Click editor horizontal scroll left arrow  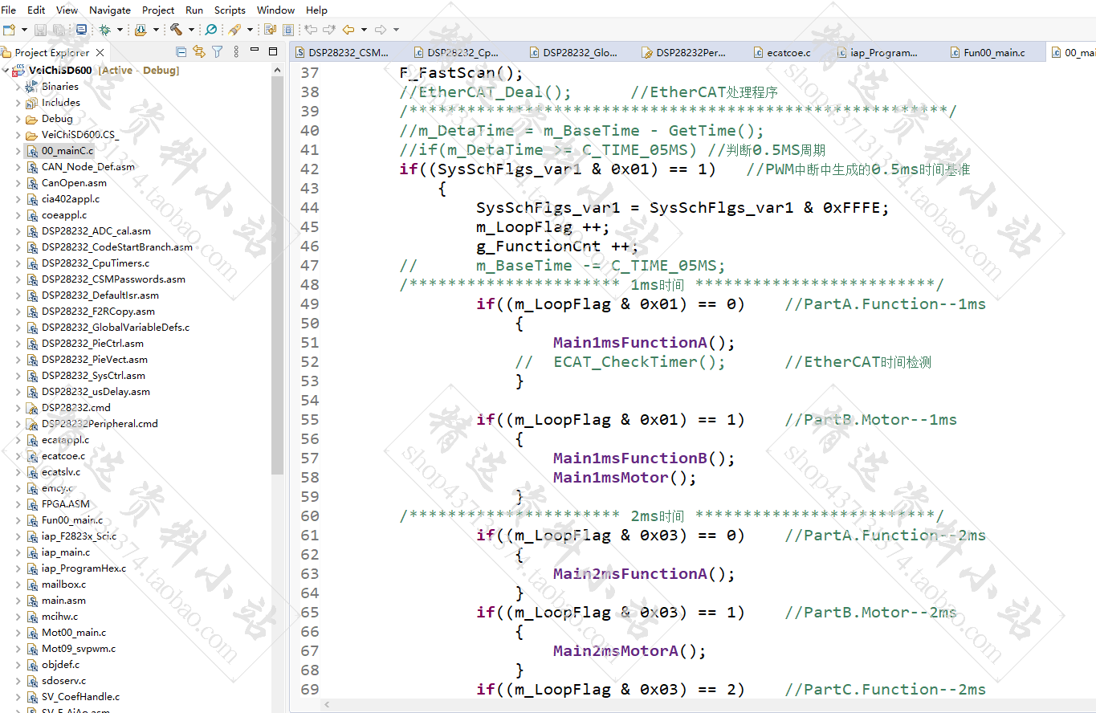(326, 704)
